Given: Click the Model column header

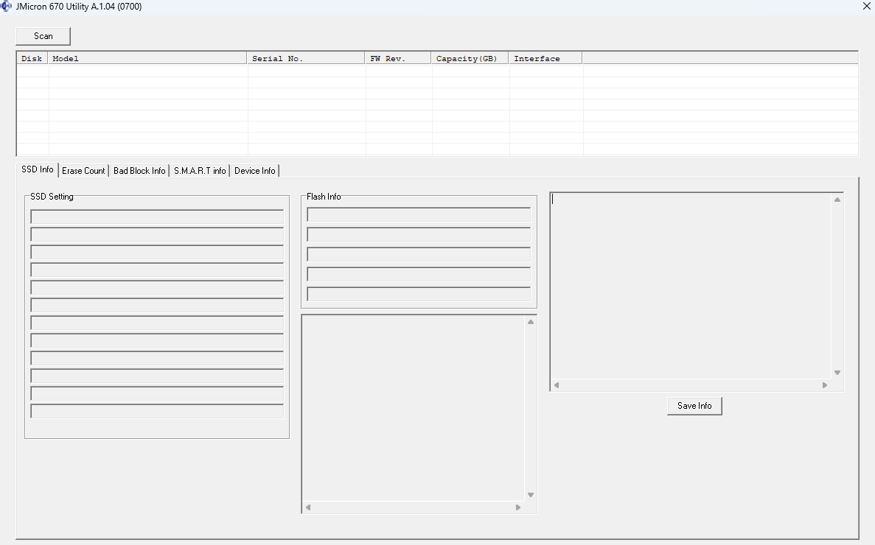Looking at the screenshot, I should point(147,58).
